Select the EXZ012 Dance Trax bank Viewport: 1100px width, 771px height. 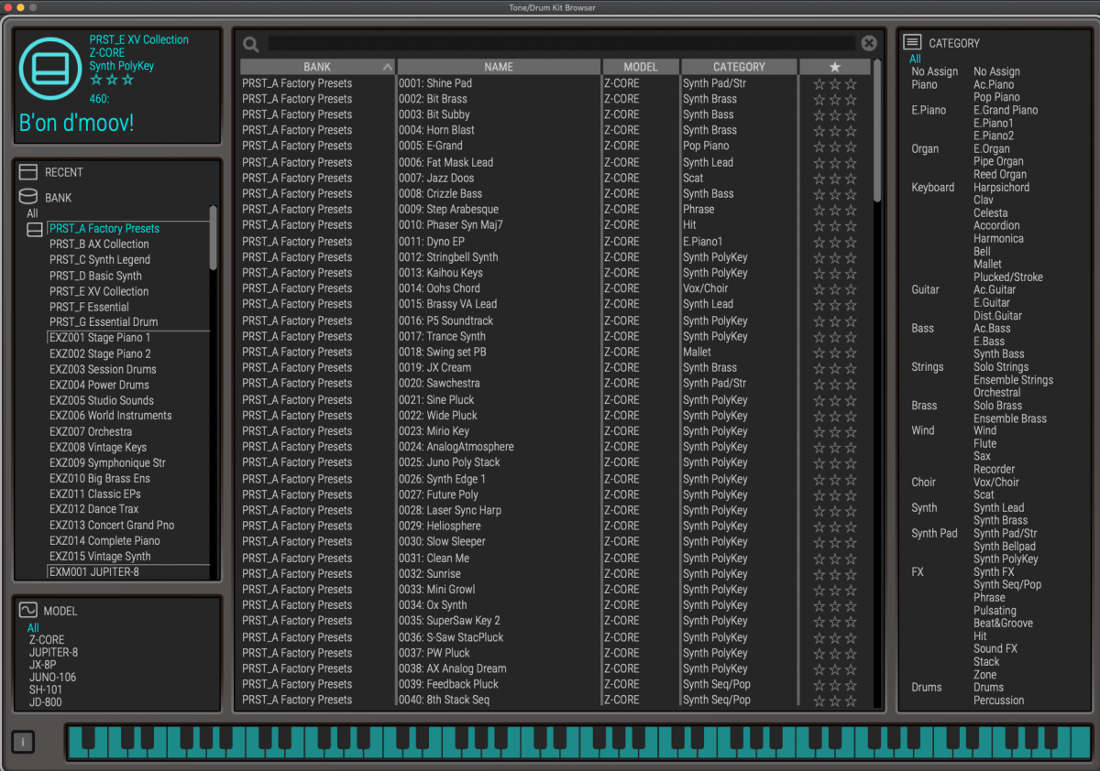coord(94,509)
